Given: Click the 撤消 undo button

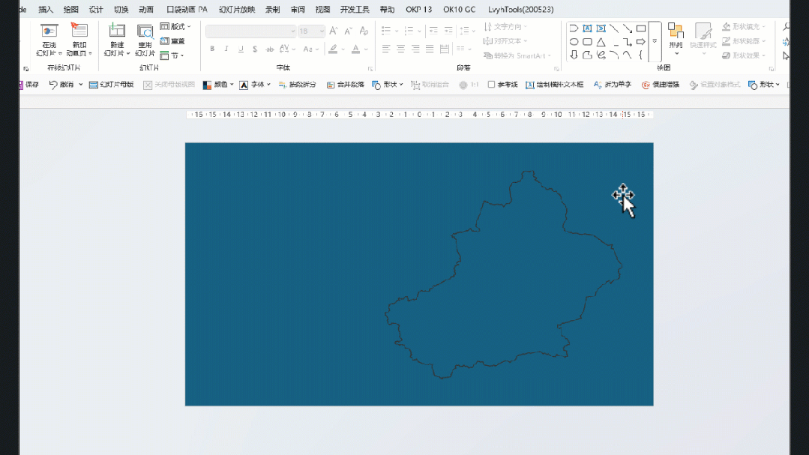Looking at the screenshot, I should click(x=61, y=85).
